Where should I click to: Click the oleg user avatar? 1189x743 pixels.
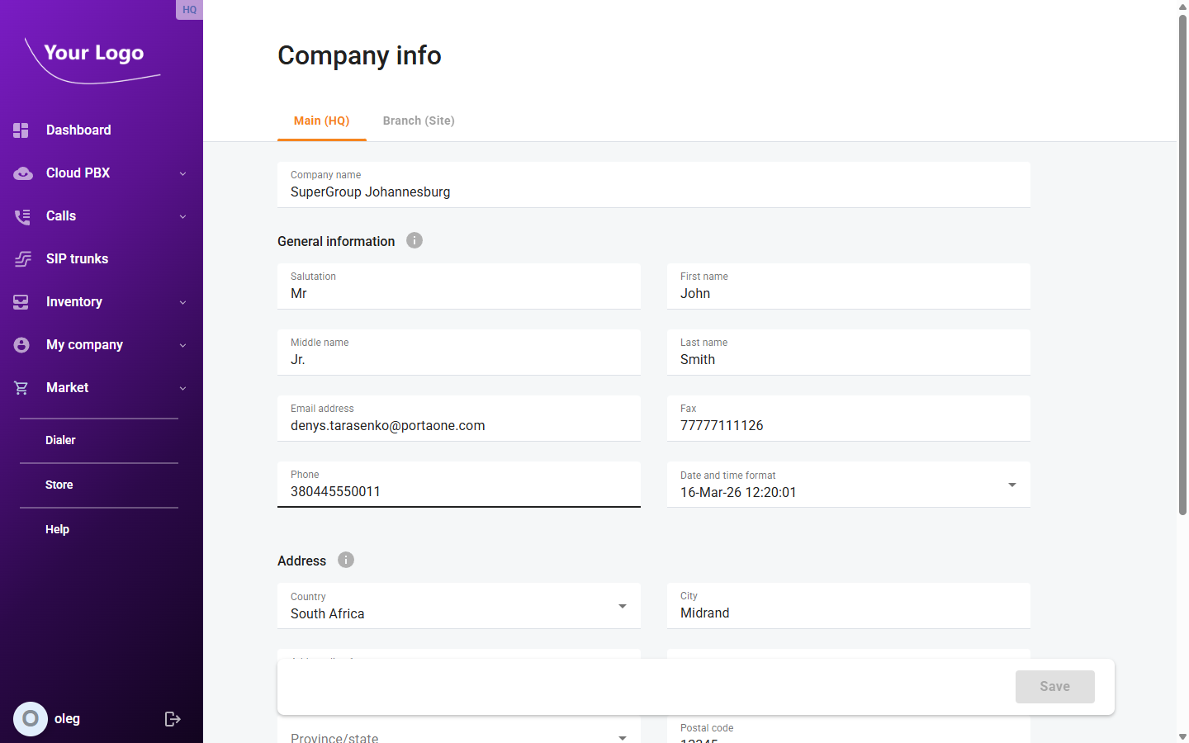click(x=31, y=718)
